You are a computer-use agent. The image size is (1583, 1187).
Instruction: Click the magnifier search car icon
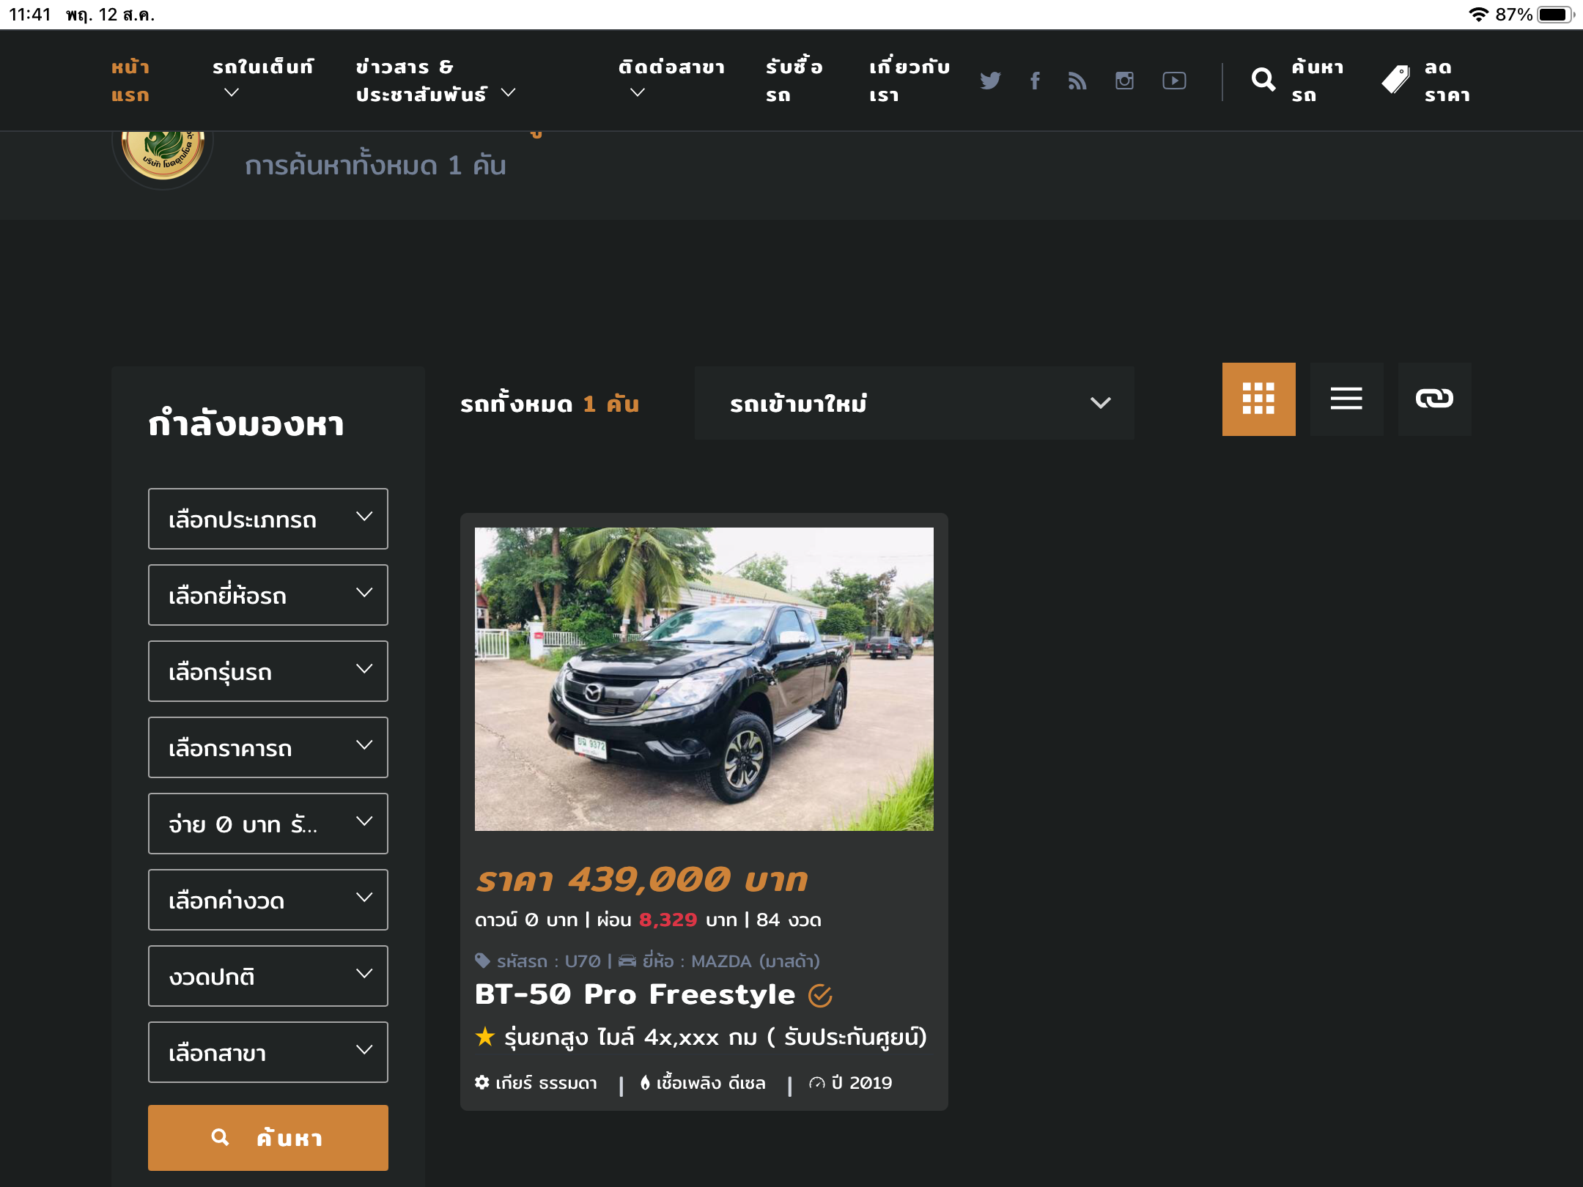pos(1263,80)
